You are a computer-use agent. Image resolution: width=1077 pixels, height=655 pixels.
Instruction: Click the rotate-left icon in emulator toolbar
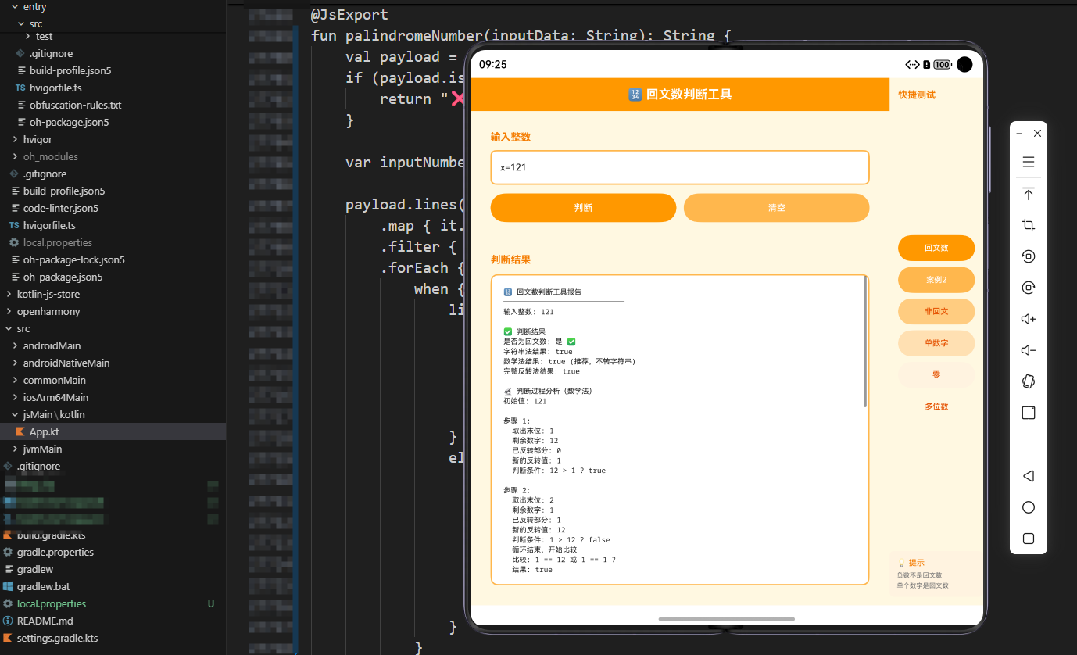(x=1029, y=256)
